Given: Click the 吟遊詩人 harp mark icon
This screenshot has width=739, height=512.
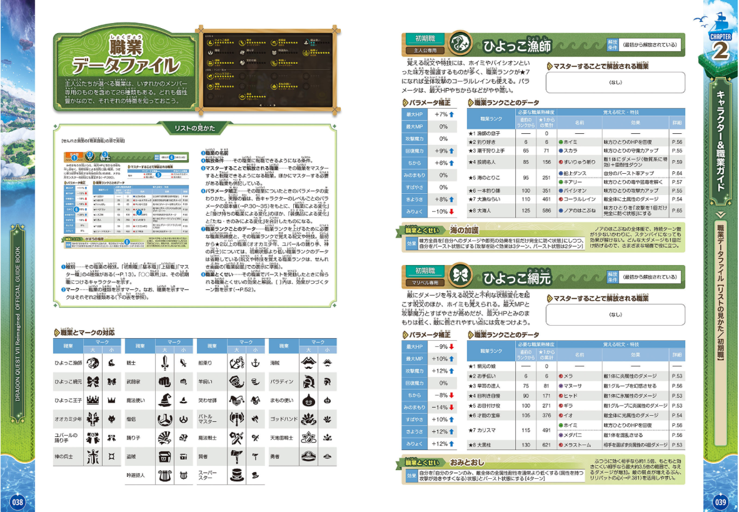Looking at the screenshot, I should pyautogui.click(x=164, y=475).
